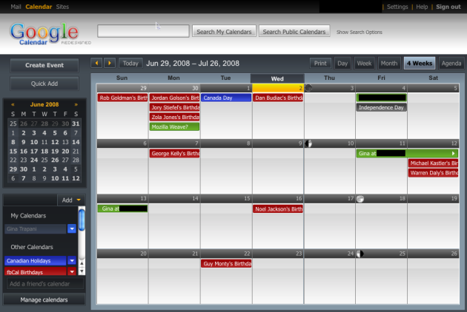This screenshot has width=467, height=312.
Task: Open Help link
Action: click(x=422, y=7)
